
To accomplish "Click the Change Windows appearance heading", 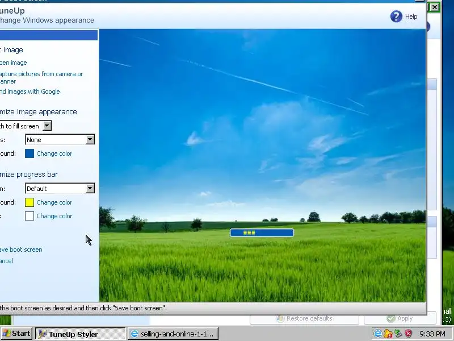I will coord(47,20).
